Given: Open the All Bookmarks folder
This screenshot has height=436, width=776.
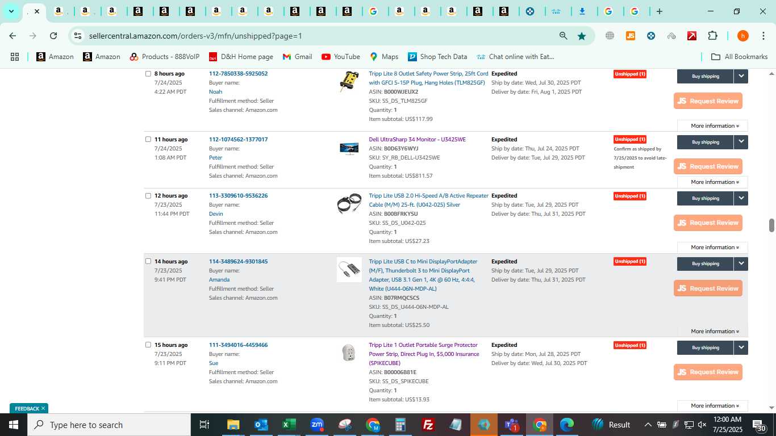Looking at the screenshot, I should (x=739, y=57).
